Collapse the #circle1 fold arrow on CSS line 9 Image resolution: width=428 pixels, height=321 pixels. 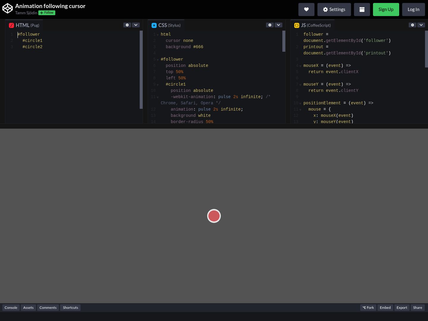158,85
